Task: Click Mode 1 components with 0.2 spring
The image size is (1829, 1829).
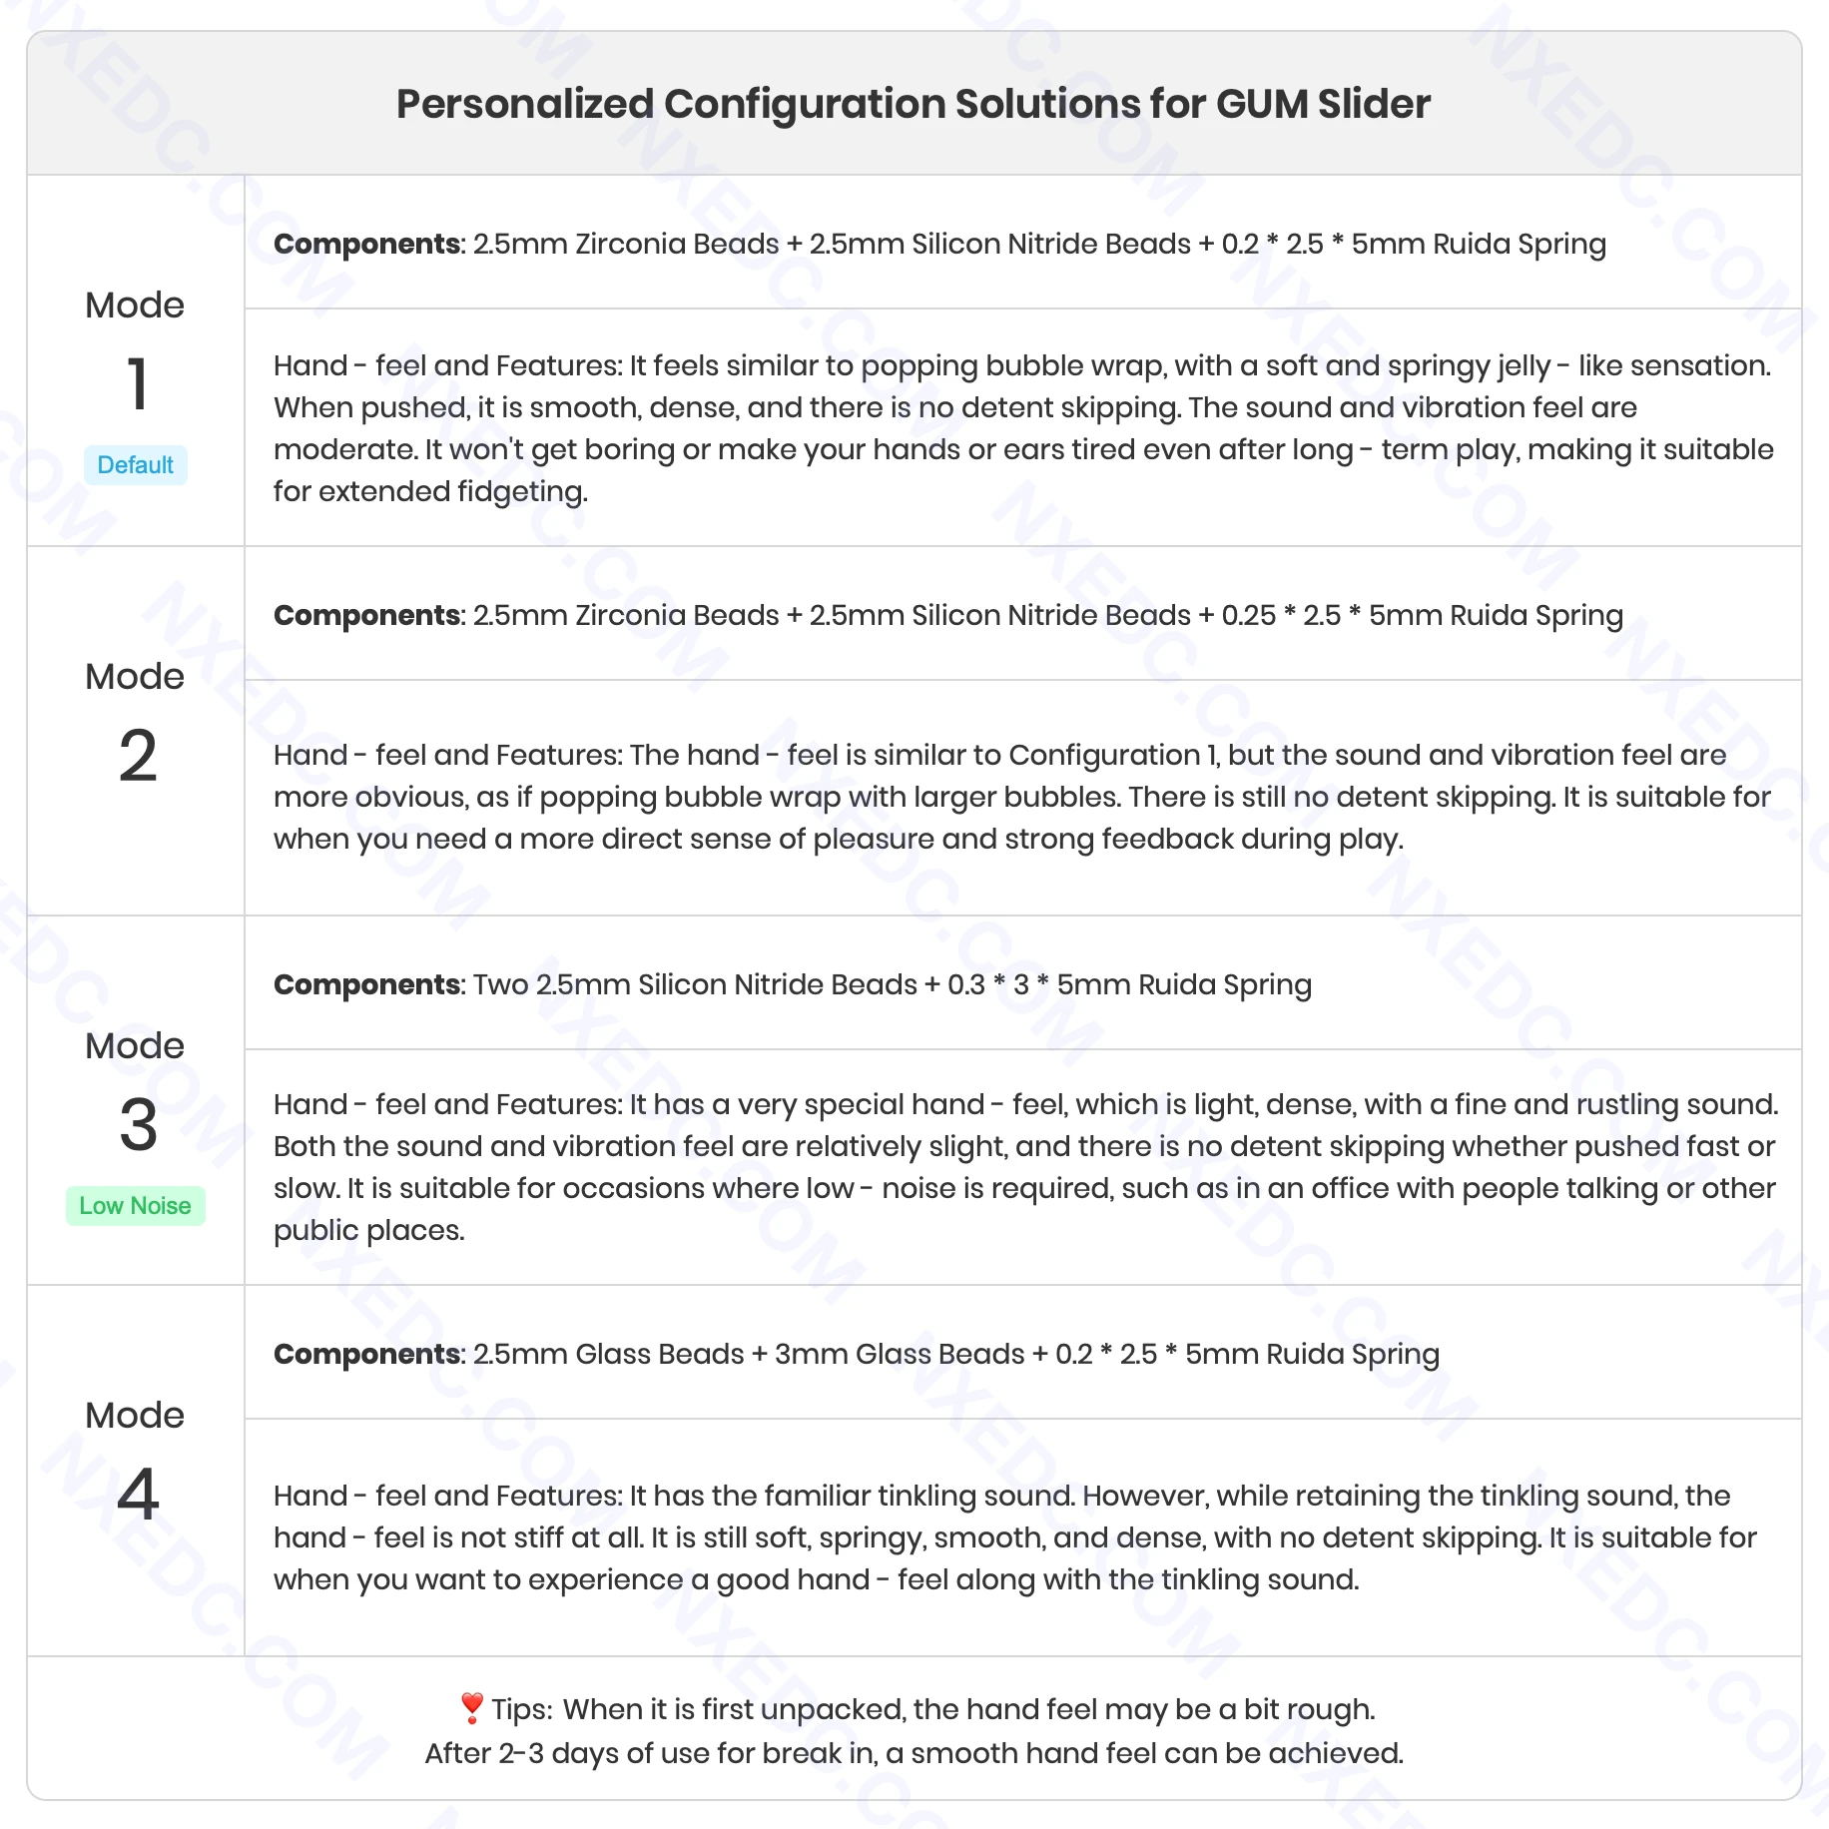Action: (939, 244)
